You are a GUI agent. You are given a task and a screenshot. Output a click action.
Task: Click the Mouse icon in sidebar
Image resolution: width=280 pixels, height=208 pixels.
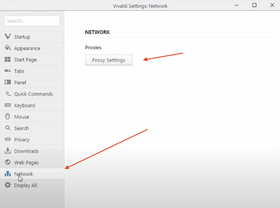click(x=7, y=116)
